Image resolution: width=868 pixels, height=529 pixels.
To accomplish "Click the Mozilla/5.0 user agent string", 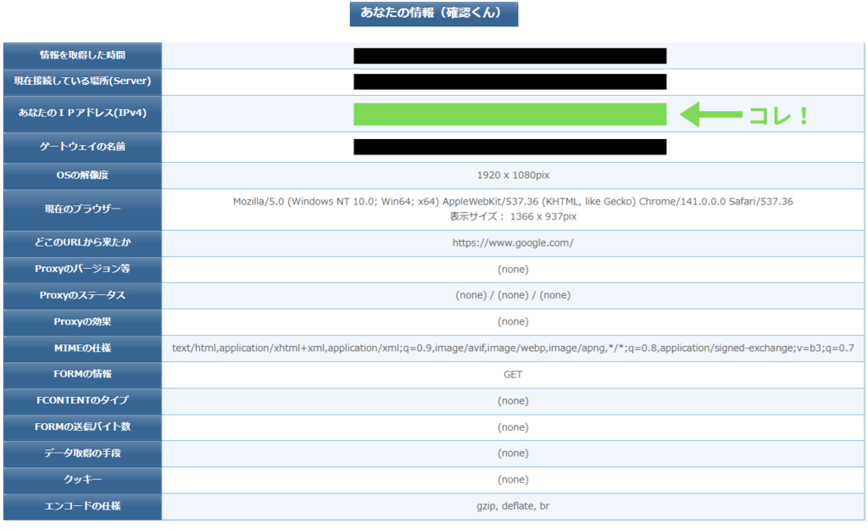I will 513,202.
